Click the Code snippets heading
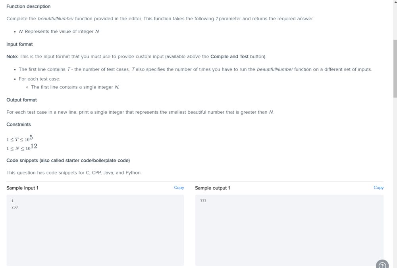This screenshot has height=268, width=397. coord(68,160)
